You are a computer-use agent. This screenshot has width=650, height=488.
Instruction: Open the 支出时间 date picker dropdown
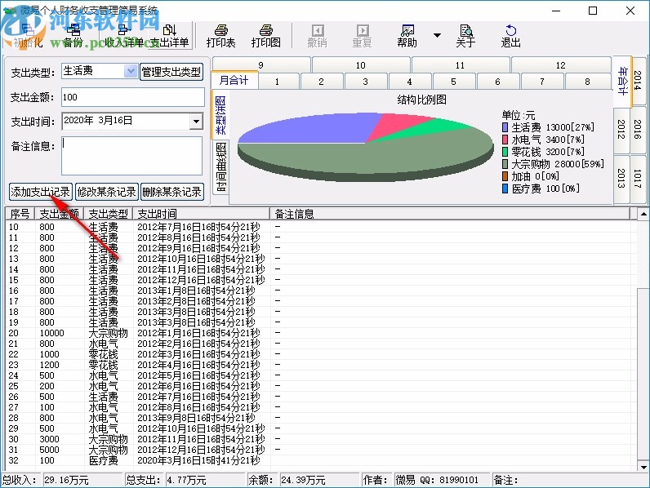tap(196, 122)
